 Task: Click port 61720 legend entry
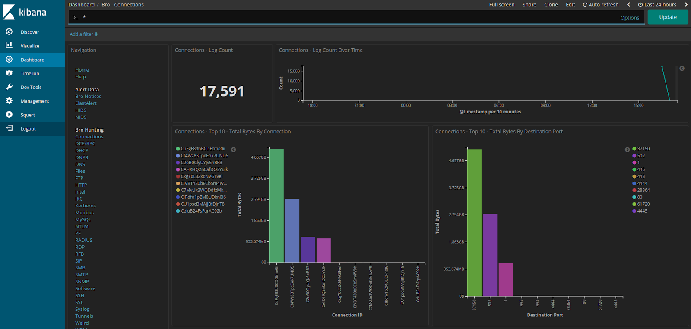(x=641, y=204)
